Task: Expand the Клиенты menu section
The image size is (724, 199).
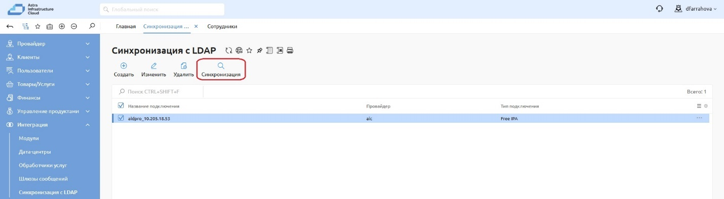Action: pos(50,57)
